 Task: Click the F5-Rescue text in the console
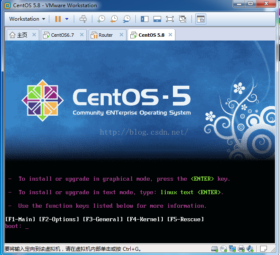coord(186,219)
